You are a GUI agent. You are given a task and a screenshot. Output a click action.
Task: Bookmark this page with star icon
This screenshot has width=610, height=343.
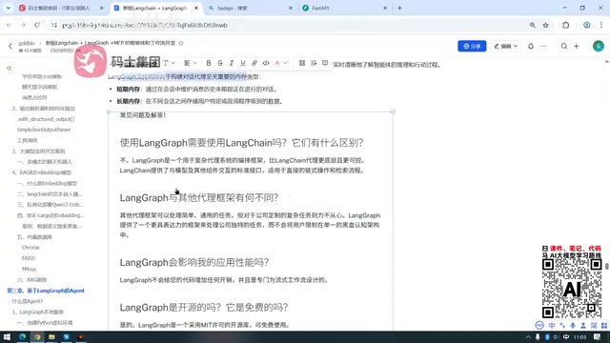click(545, 25)
